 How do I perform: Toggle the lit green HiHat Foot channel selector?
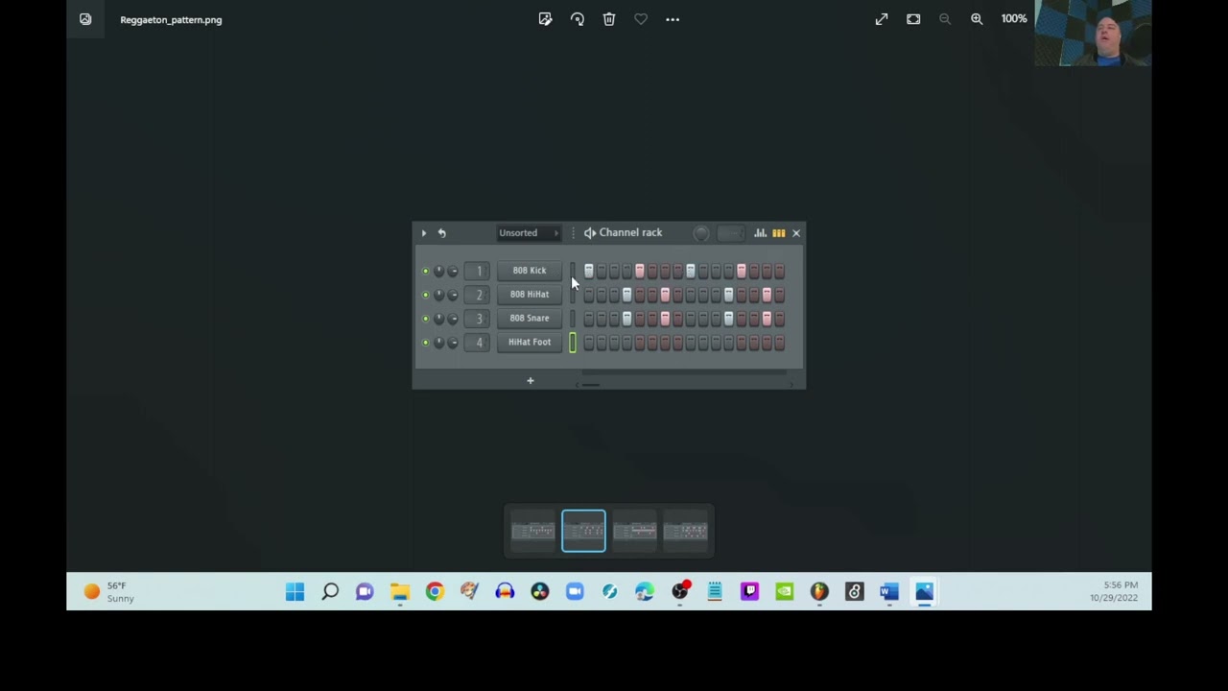pyautogui.click(x=573, y=343)
